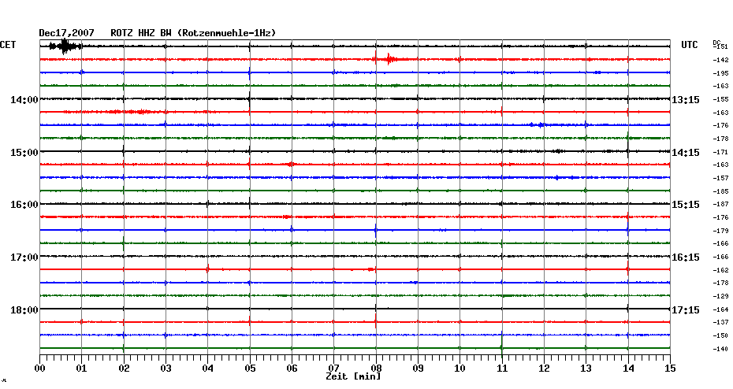Click the DC offset value -162
Screen dimensions: 733x389
click(720, 270)
